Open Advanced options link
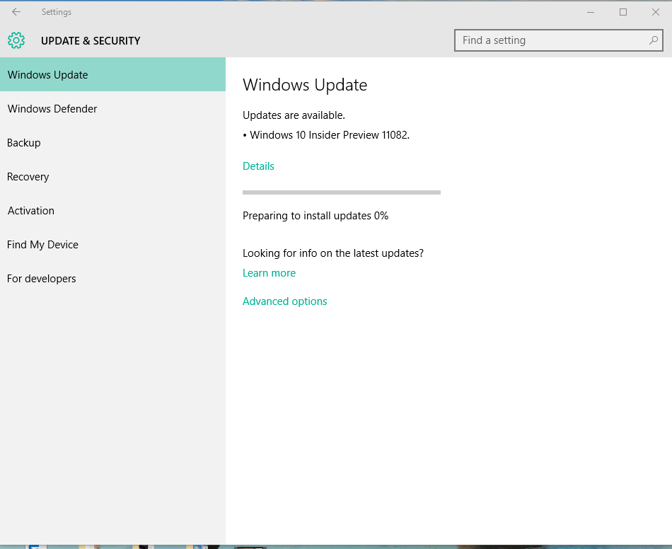 pos(284,301)
